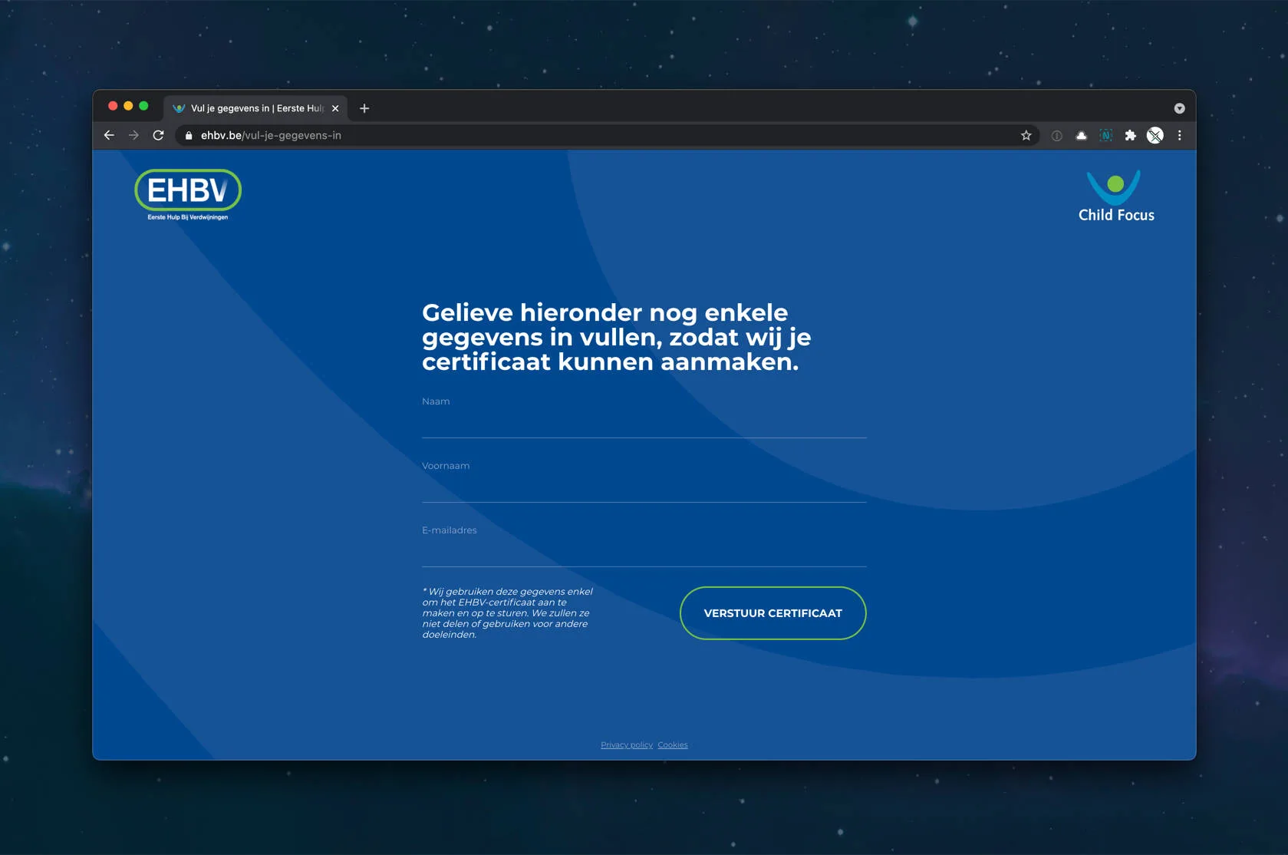
Task: Close the 'Vul je gegevens in' tab
Action: point(335,108)
